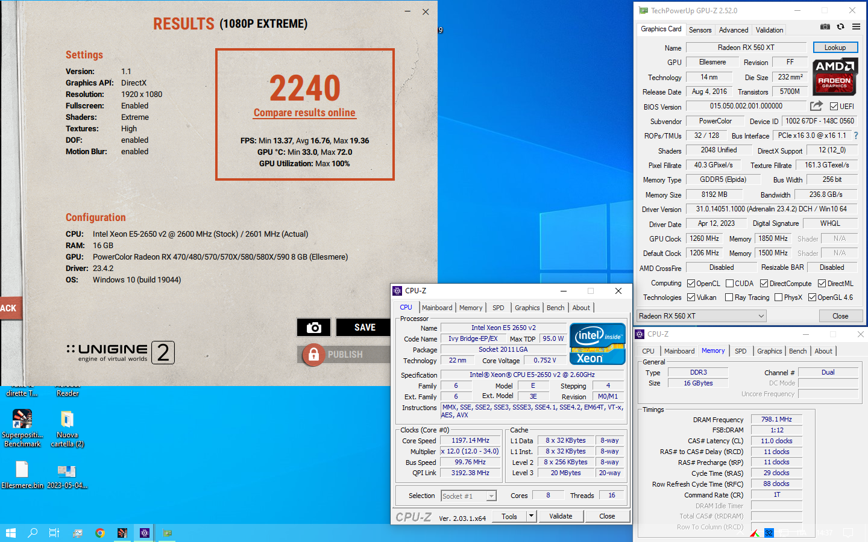Click the Intel Xeon logo in CPU-Z

coord(598,344)
